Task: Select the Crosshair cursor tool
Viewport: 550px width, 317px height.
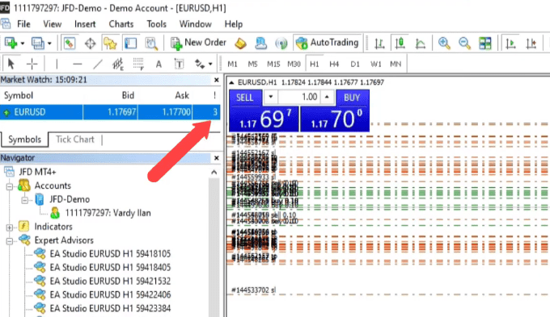Action: tap(32, 64)
